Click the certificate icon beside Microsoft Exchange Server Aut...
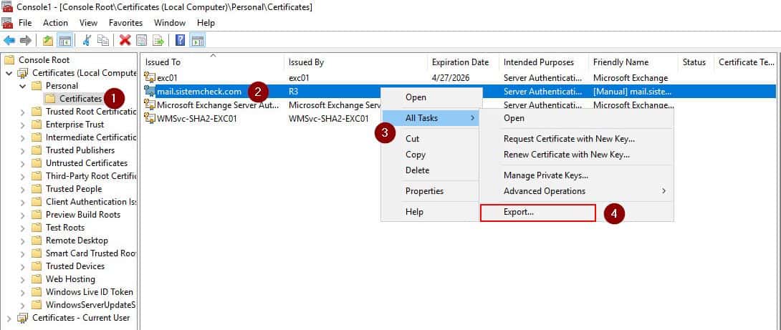 pos(150,105)
